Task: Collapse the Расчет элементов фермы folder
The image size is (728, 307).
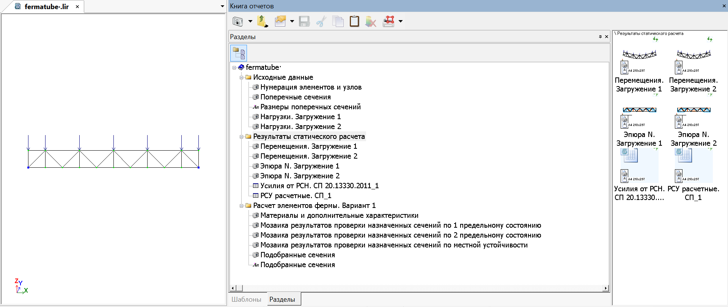Action: [241, 206]
